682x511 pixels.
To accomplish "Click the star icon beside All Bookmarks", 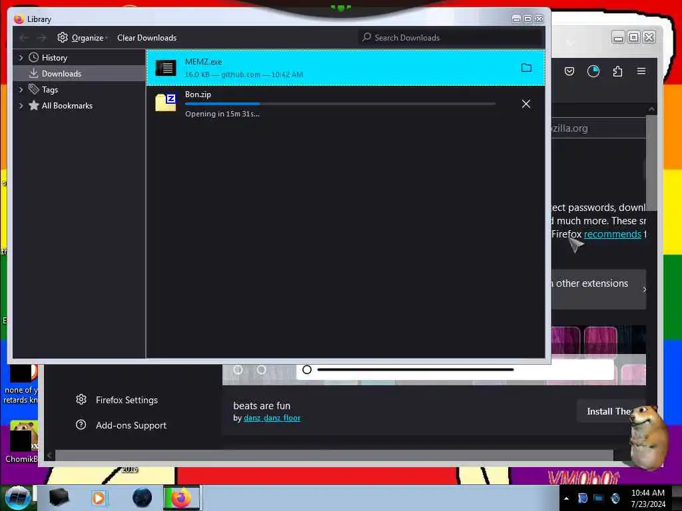I will pyautogui.click(x=33, y=105).
